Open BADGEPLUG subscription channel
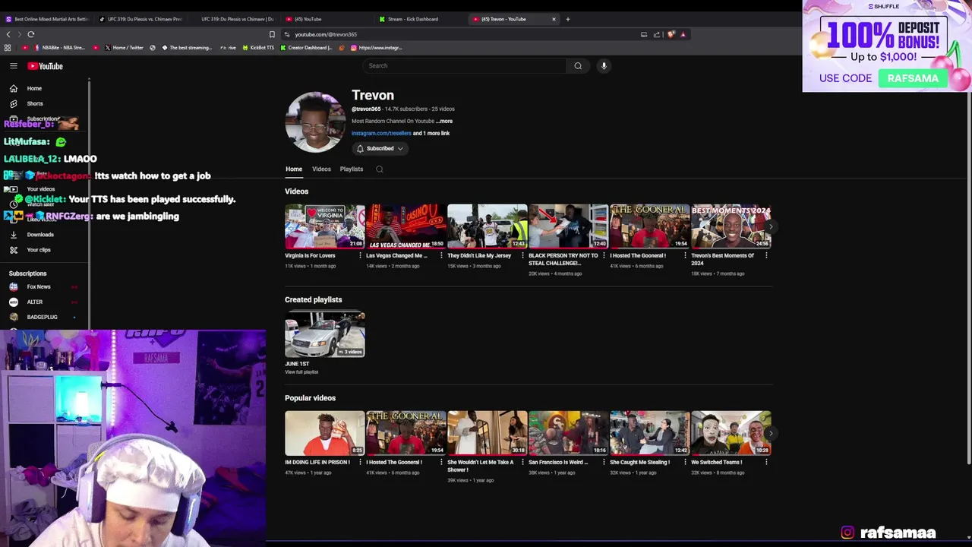Screen dimensions: 972x547 tap(42, 318)
